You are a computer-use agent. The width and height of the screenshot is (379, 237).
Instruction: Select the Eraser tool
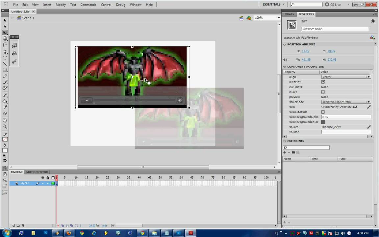click(5, 113)
